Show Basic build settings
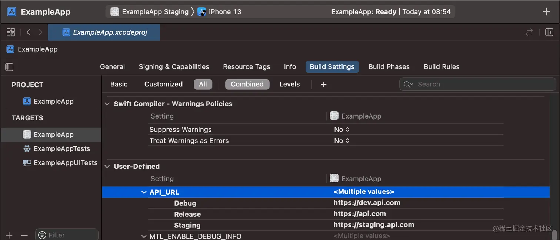 click(119, 84)
